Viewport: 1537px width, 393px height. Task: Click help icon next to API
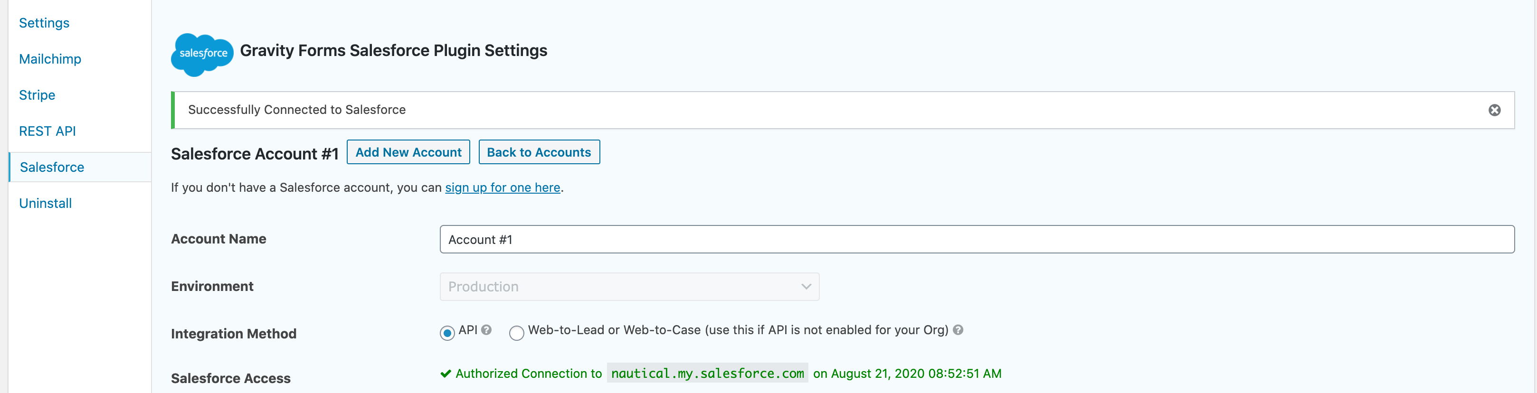click(x=486, y=330)
